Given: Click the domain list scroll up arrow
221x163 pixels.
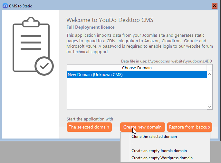Looking at the screenshot, I should [x=209, y=74].
